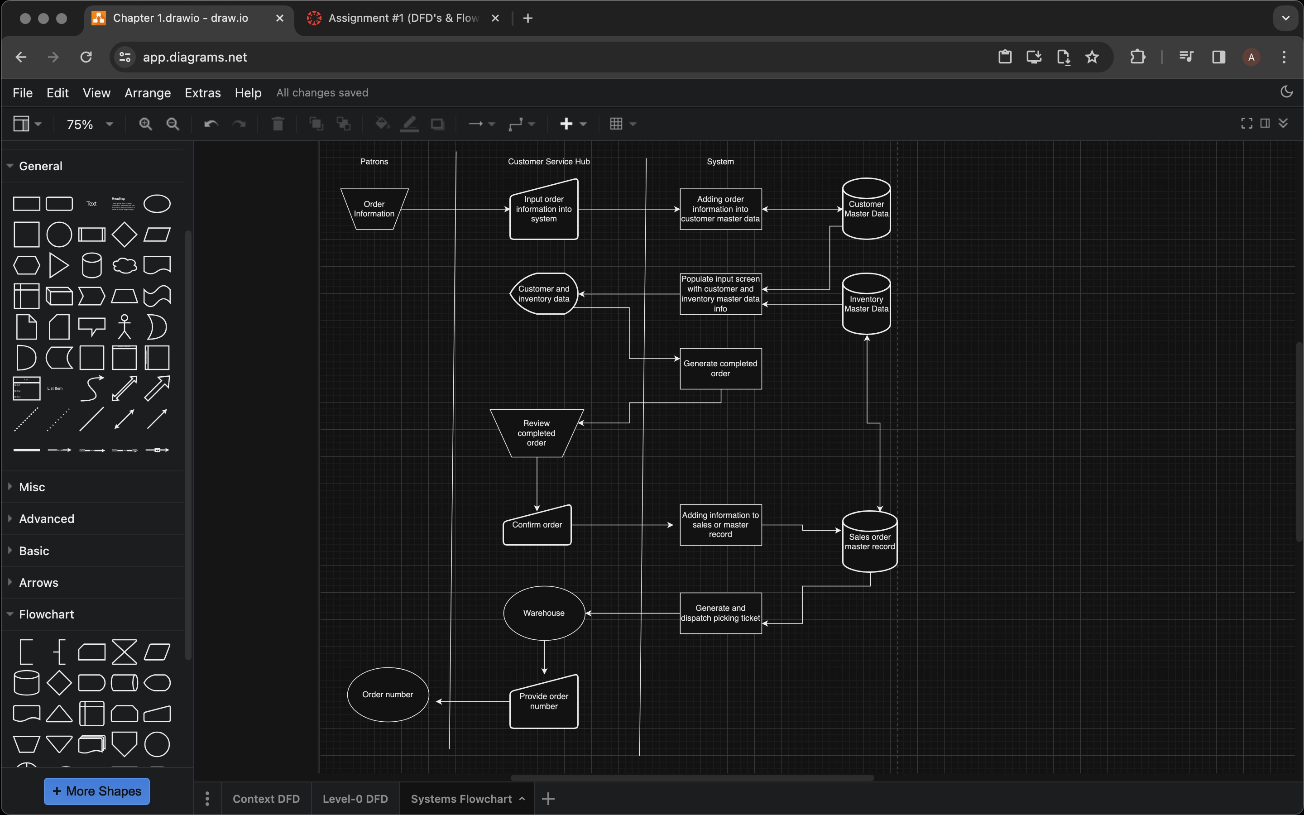Click the More Shapes button

pyautogui.click(x=96, y=791)
